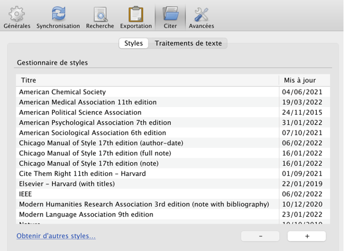Select American Psychological Association 7th edition

pos(95,123)
